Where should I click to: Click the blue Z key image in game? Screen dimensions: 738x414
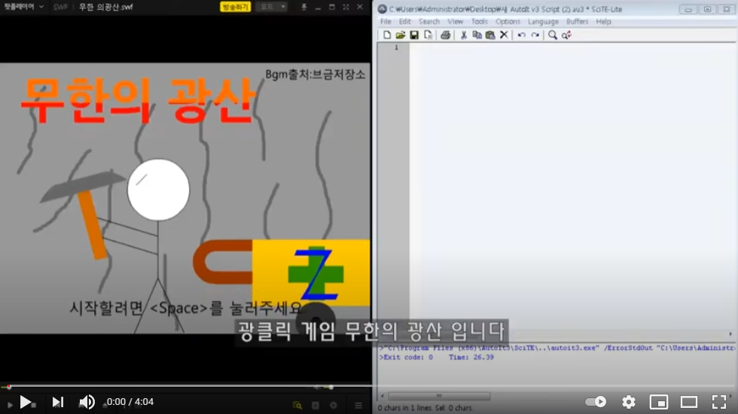pyautogui.click(x=316, y=273)
